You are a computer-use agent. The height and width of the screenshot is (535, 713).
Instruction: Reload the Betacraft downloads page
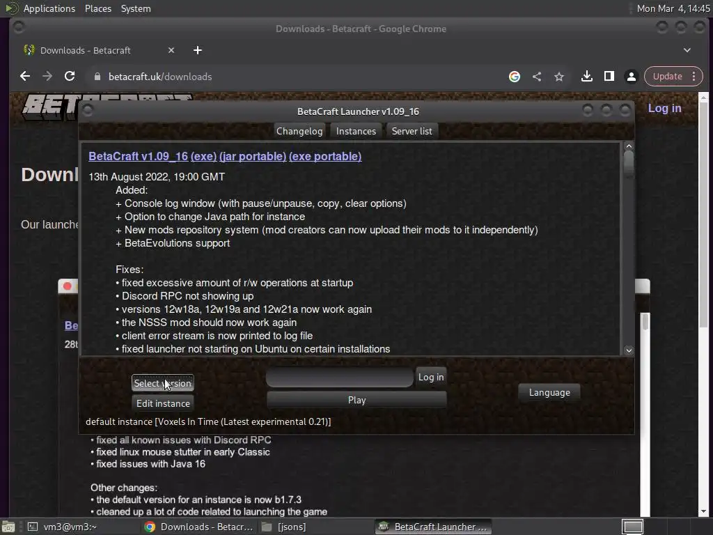point(70,77)
